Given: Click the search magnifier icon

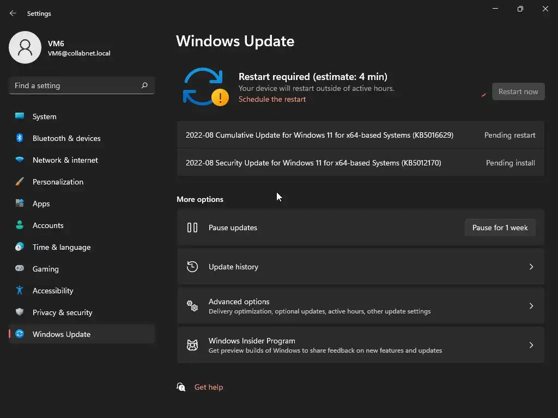Looking at the screenshot, I should point(144,85).
